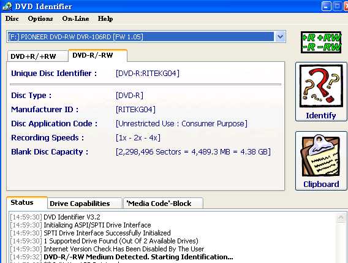Viewport: 348px width, 263px height.
Task: Open the drive selection dropdown arrow
Action: 280,37
